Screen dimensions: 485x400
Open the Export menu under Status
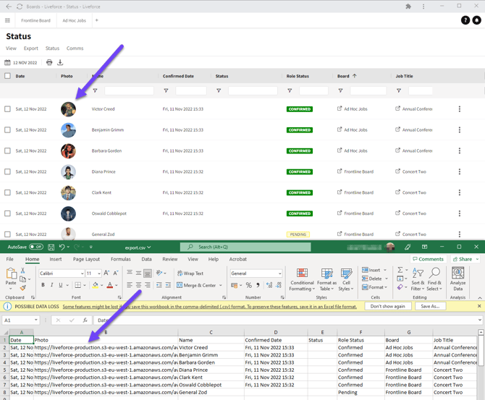[31, 48]
